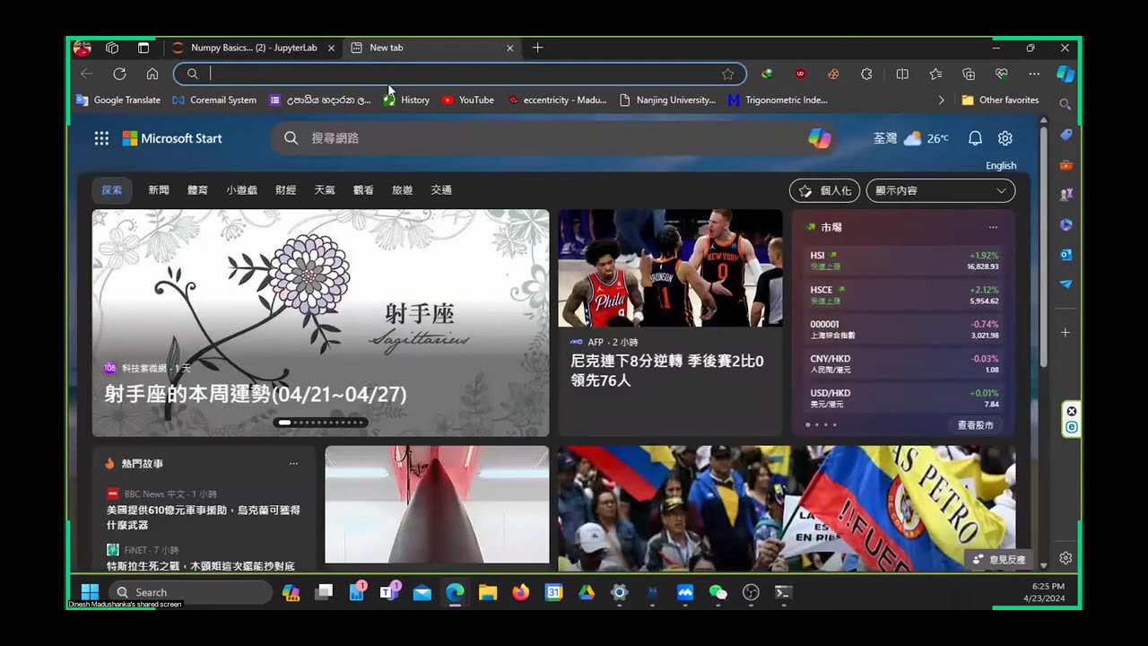Image resolution: width=1148 pixels, height=646 pixels.
Task: Open the Drop paper-plane sidebar icon
Action: coord(1065,284)
